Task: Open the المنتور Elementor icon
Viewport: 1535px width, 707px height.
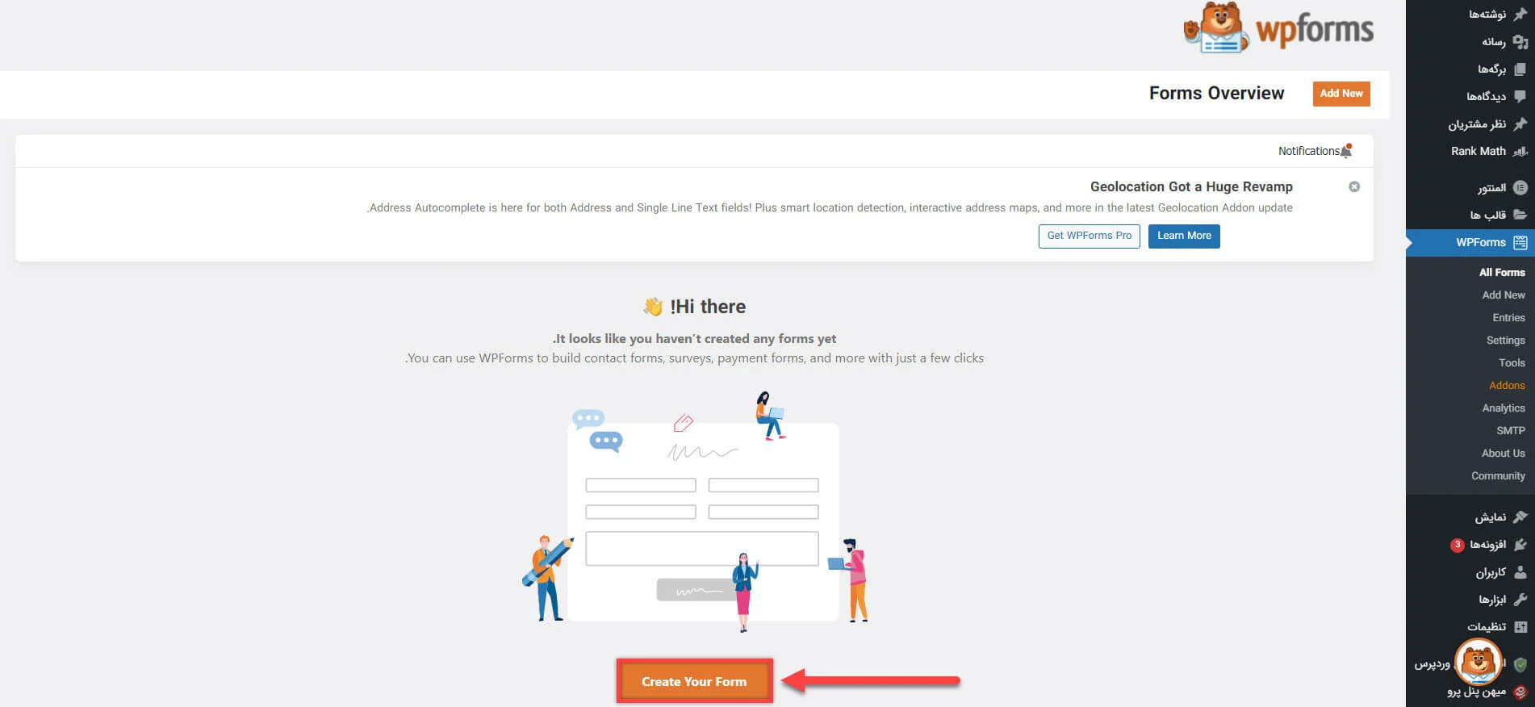Action: click(x=1520, y=187)
